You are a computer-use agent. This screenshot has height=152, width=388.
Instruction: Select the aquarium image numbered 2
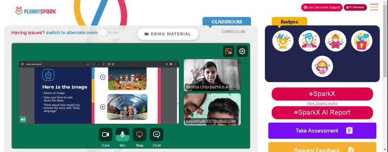pos(127,107)
